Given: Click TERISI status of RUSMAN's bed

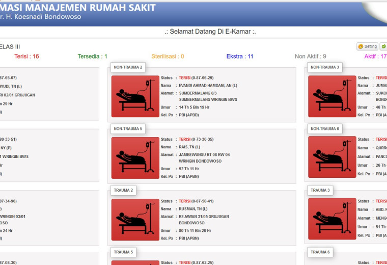Looking at the screenshot, I should tap(185, 201).
